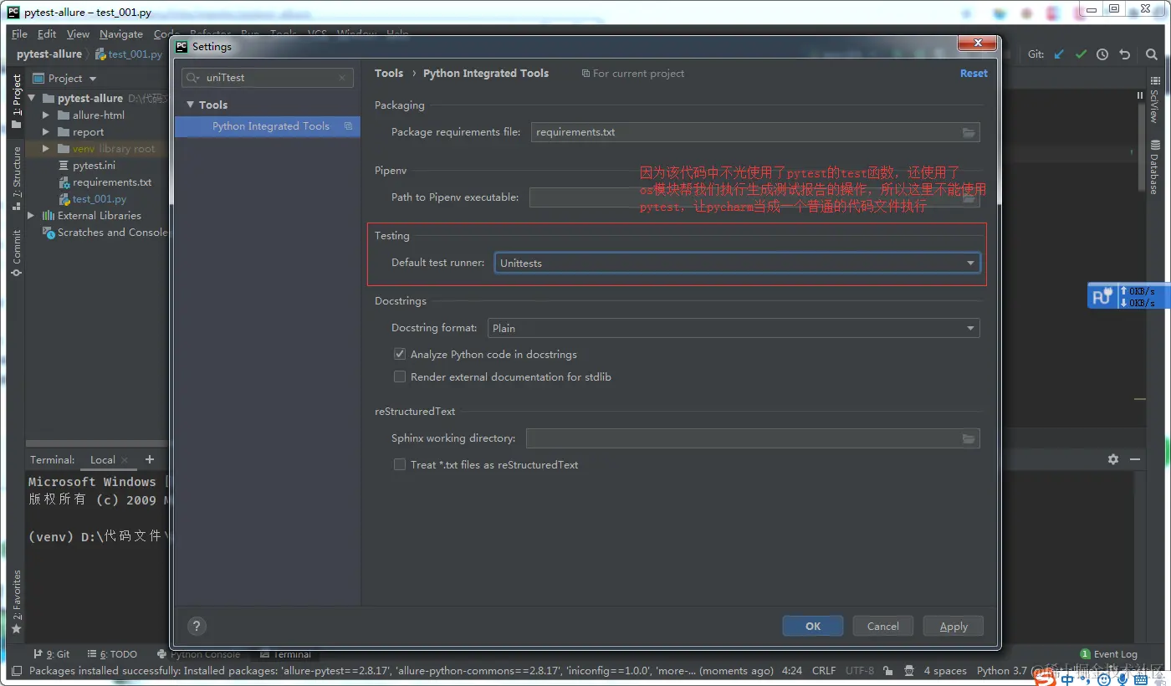Open the Edit menu
1171x686 pixels.
[47, 33]
